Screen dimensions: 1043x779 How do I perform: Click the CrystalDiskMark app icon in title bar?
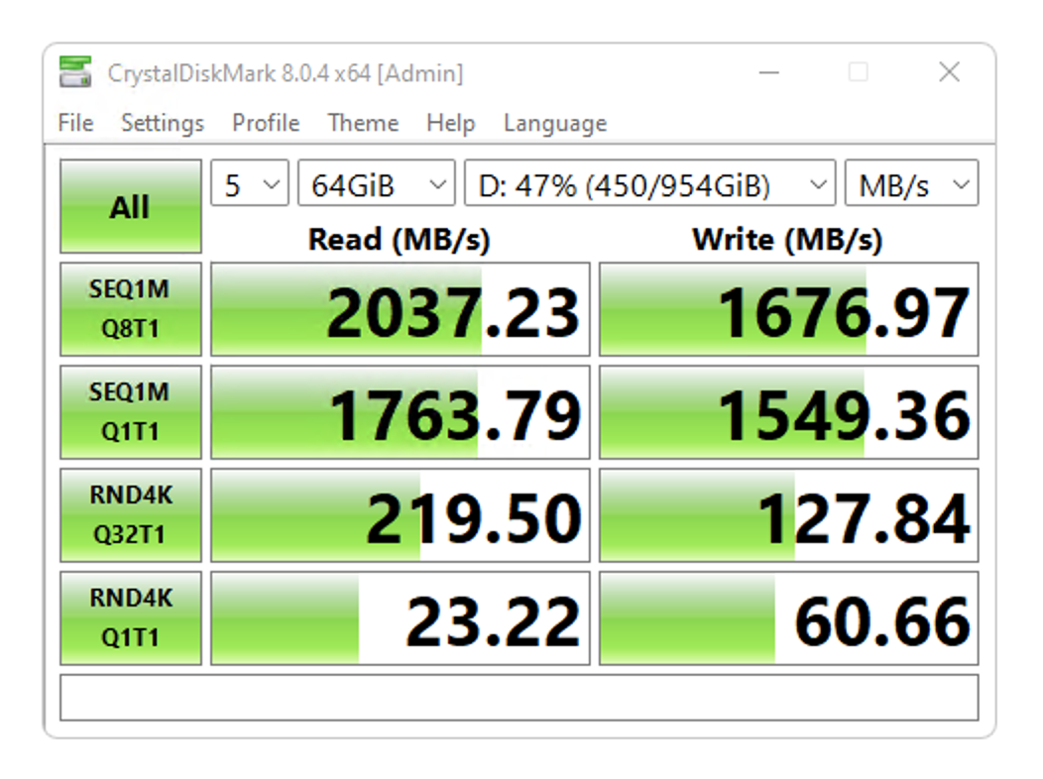(x=75, y=71)
